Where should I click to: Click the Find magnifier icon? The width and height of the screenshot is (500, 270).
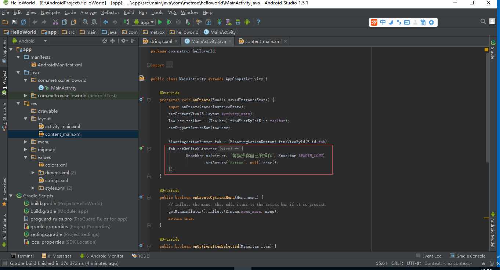point(85,22)
